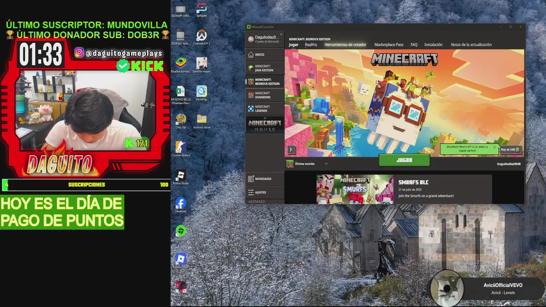Open the Marketplace Pass tab
546x307 pixels.
click(389, 45)
